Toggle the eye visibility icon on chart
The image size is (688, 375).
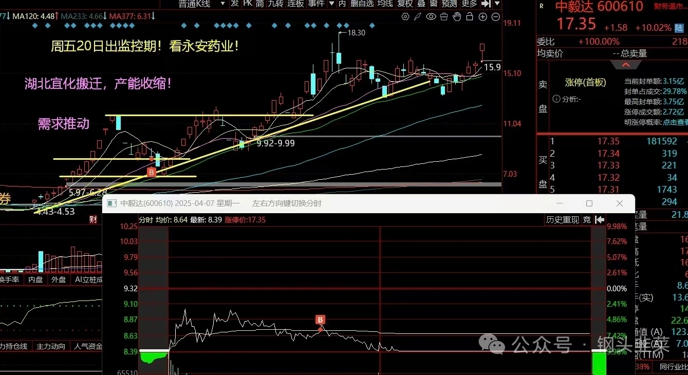pyautogui.click(x=431, y=16)
